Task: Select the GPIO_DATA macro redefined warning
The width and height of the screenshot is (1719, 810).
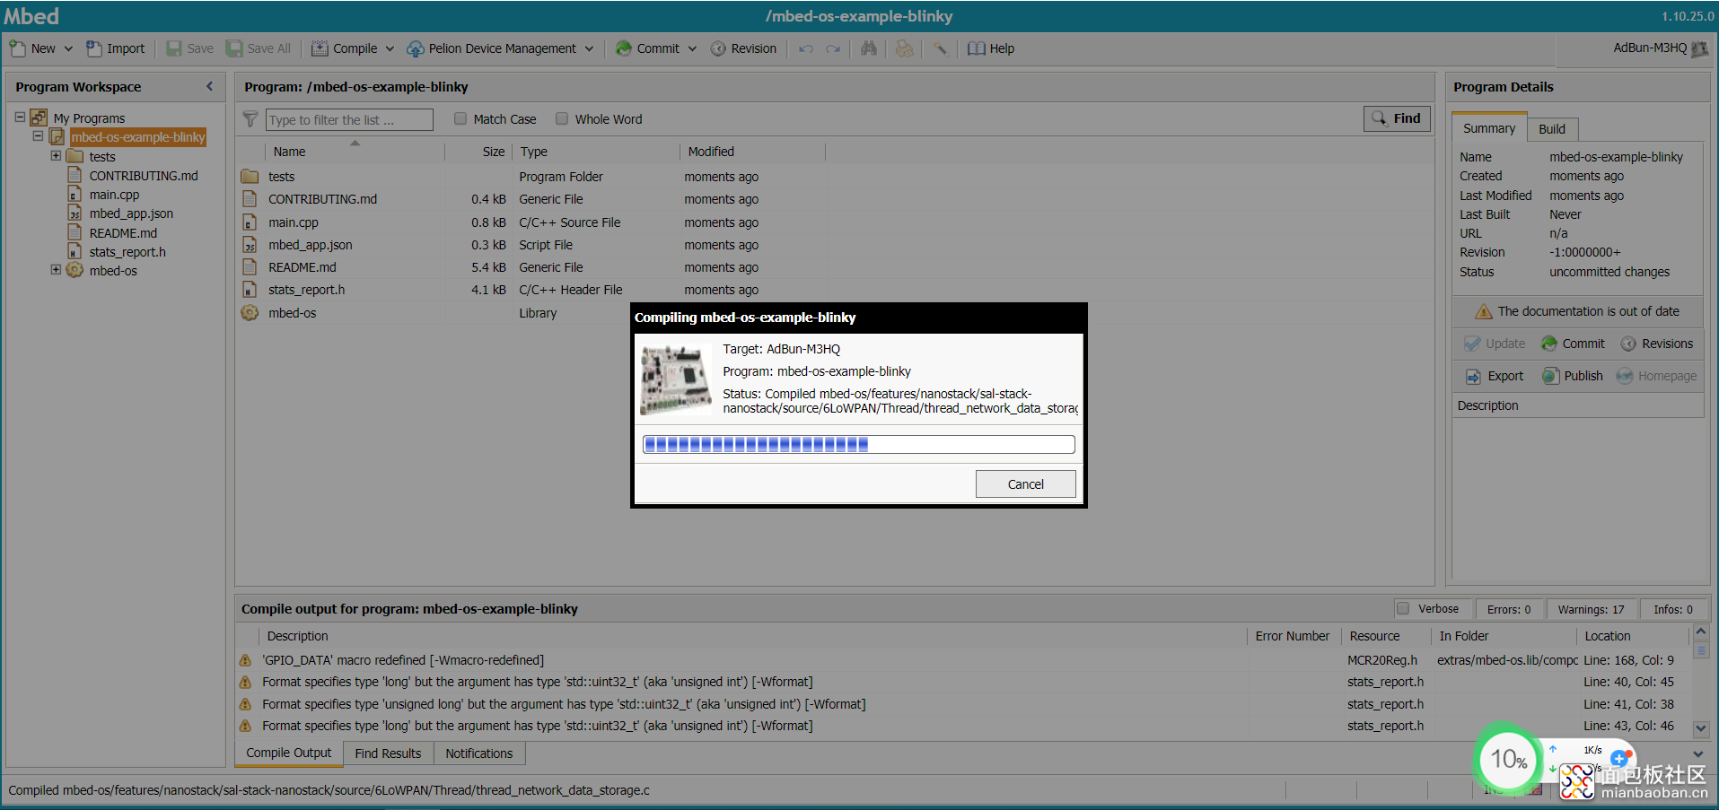Action: pyautogui.click(x=403, y=660)
